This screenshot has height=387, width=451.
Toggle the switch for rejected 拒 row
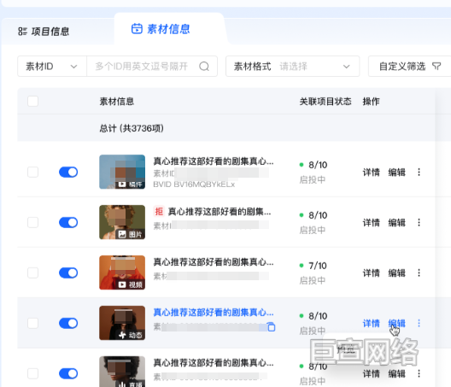point(68,222)
